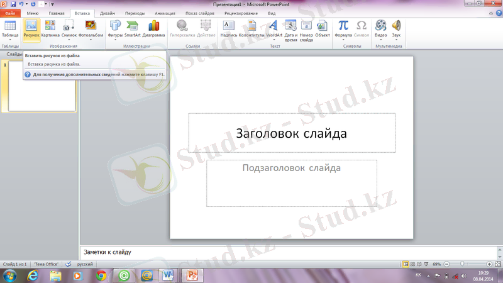Start slideshow view from the status bar

point(427,264)
